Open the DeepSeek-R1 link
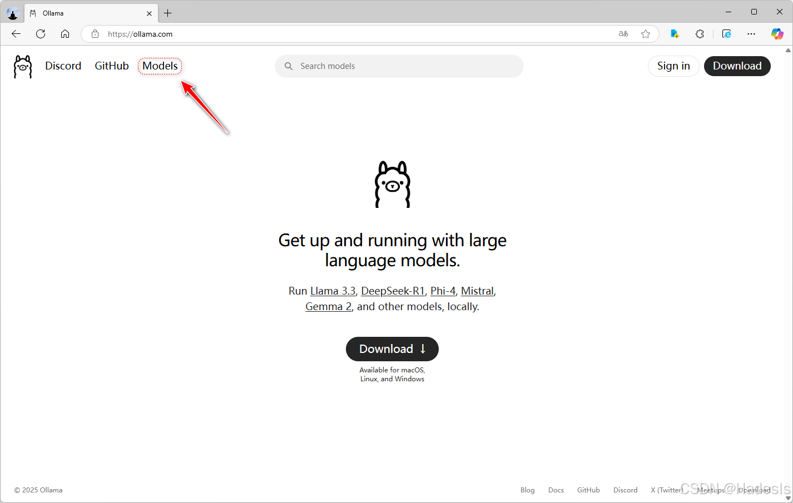The width and height of the screenshot is (793, 503). 393,291
